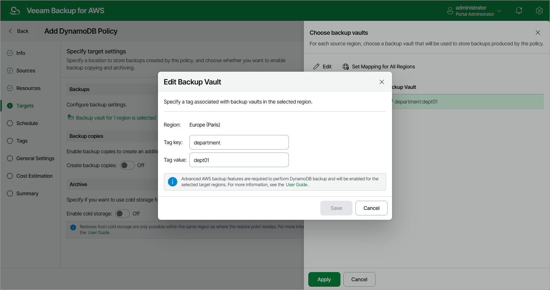Click the cold storage info icon
Screen dimensions: 550x290
coord(73,227)
